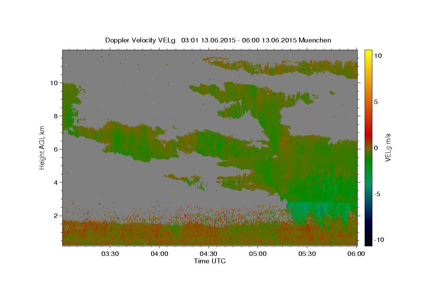Image resolution: width=442 pixels, height=295 pixels.
Task: Click the 'Height AGL km' y-axis label
Action: [x=42, y=147]
